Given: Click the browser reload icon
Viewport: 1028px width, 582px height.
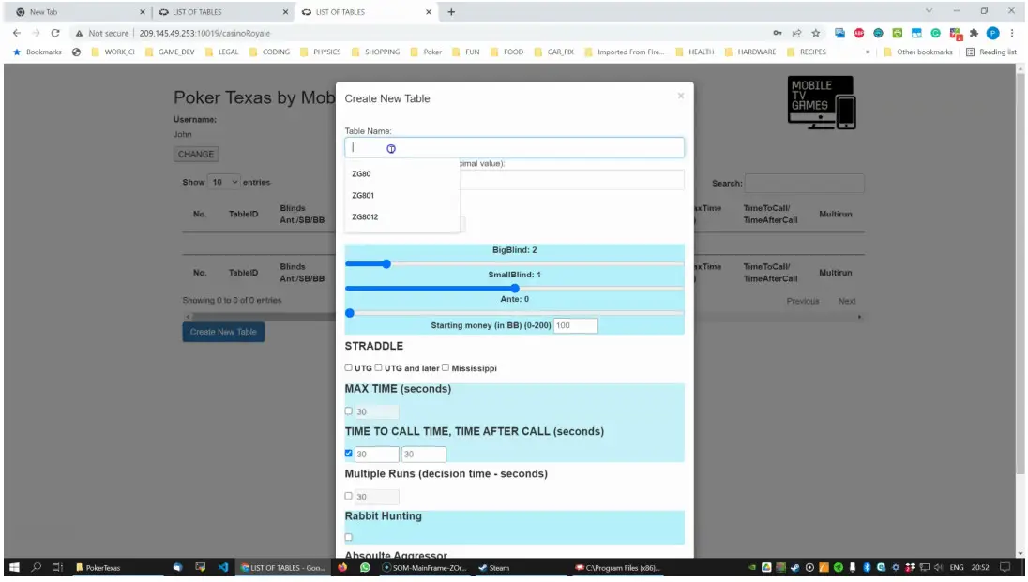Looking at the screenshot, I should 55,33.
